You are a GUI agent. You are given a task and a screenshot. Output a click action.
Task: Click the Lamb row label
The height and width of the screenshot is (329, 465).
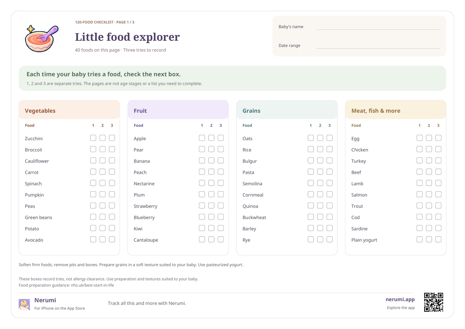coord(357,183)
